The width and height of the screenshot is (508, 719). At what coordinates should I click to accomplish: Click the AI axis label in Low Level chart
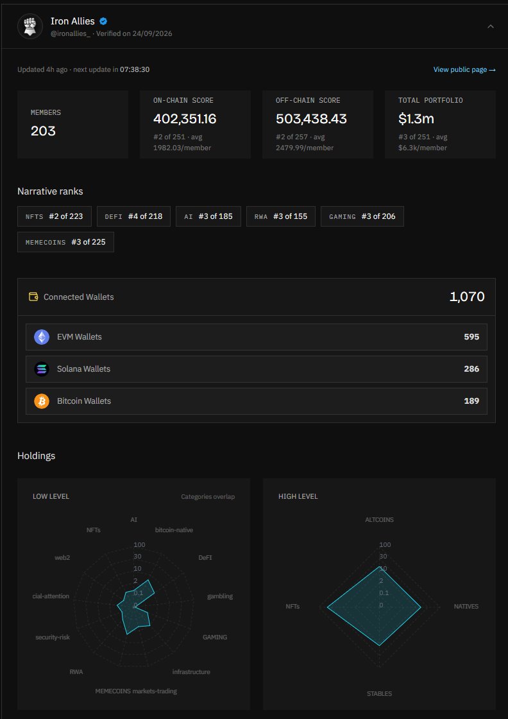tap(134, 520)
